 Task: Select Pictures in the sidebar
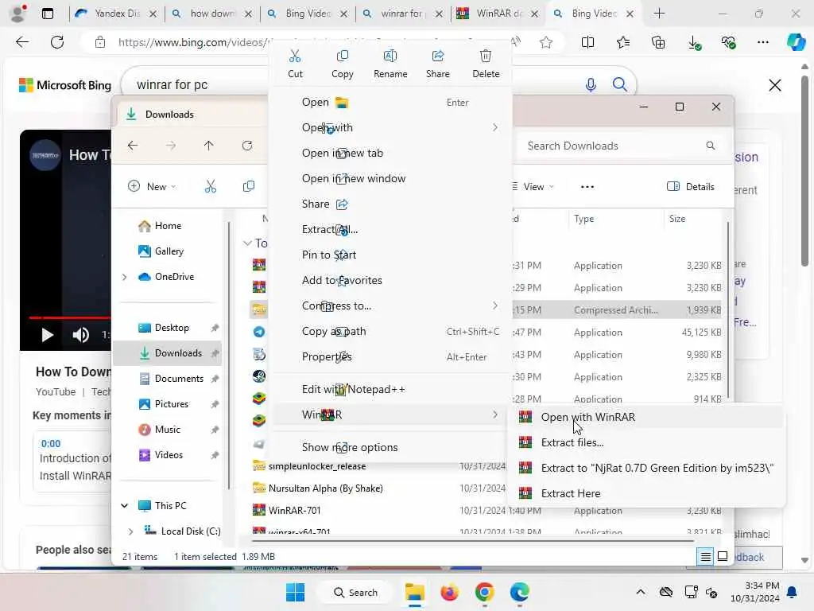coord(172,403)
